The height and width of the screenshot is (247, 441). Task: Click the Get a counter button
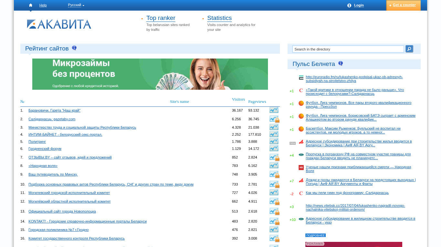404,5
